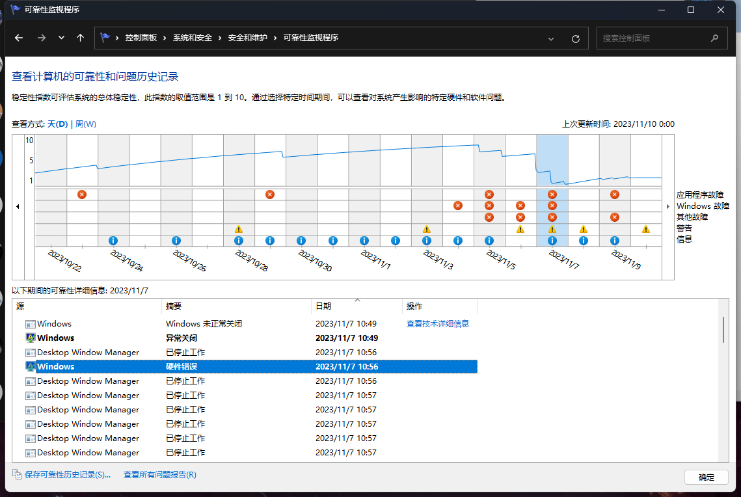Select the application failure icon for 2023/10/29
Screen dimensions: 741x497
(270, 194)
